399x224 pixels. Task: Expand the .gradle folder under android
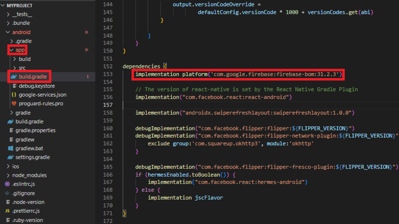coord(11,41)
